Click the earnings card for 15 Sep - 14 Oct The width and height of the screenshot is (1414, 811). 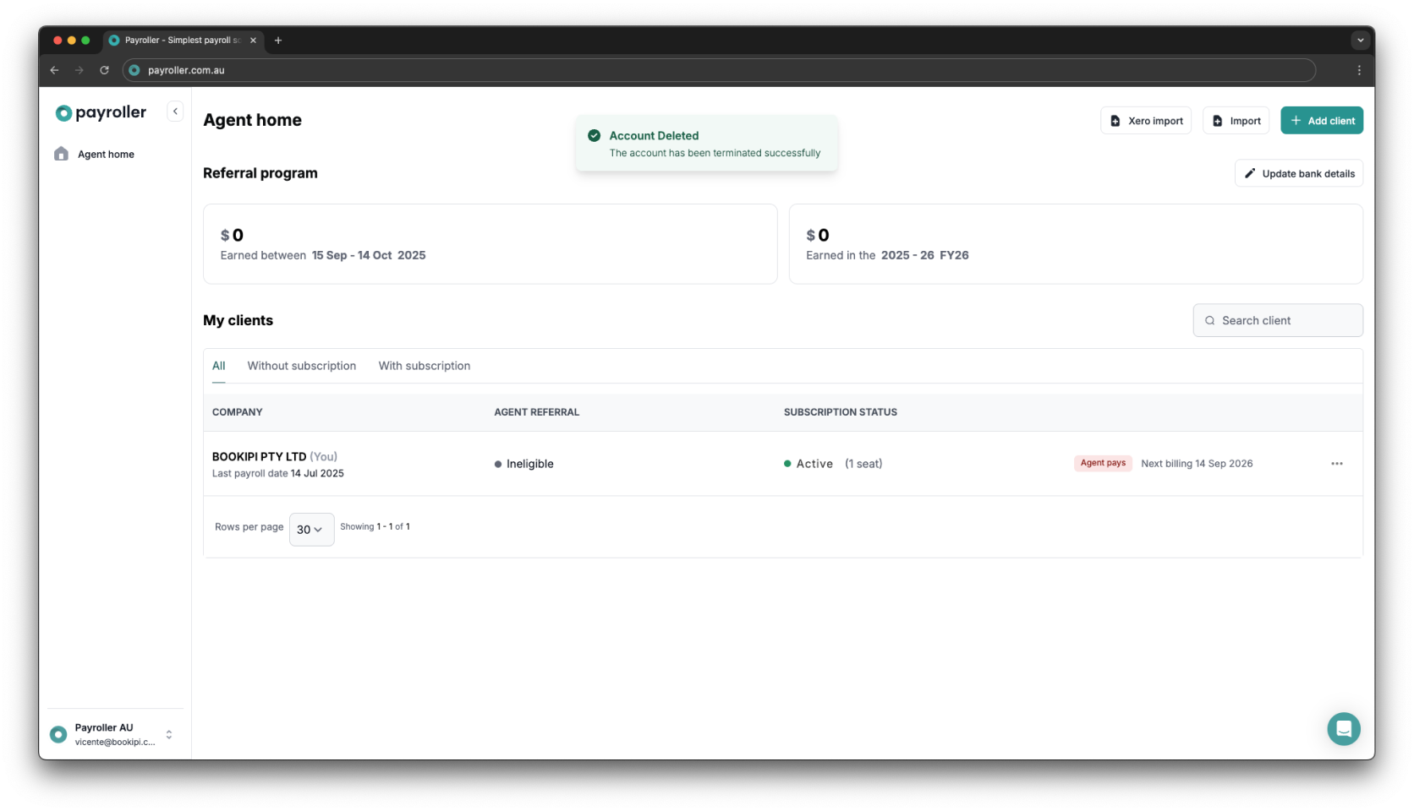[x=491, y=244]
